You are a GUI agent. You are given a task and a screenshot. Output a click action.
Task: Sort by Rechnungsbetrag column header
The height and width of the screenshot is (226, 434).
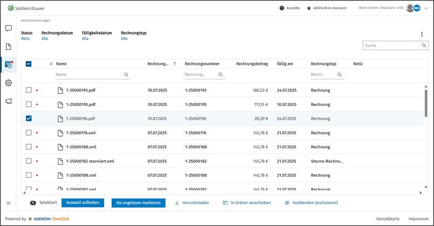tap(252, 64)
